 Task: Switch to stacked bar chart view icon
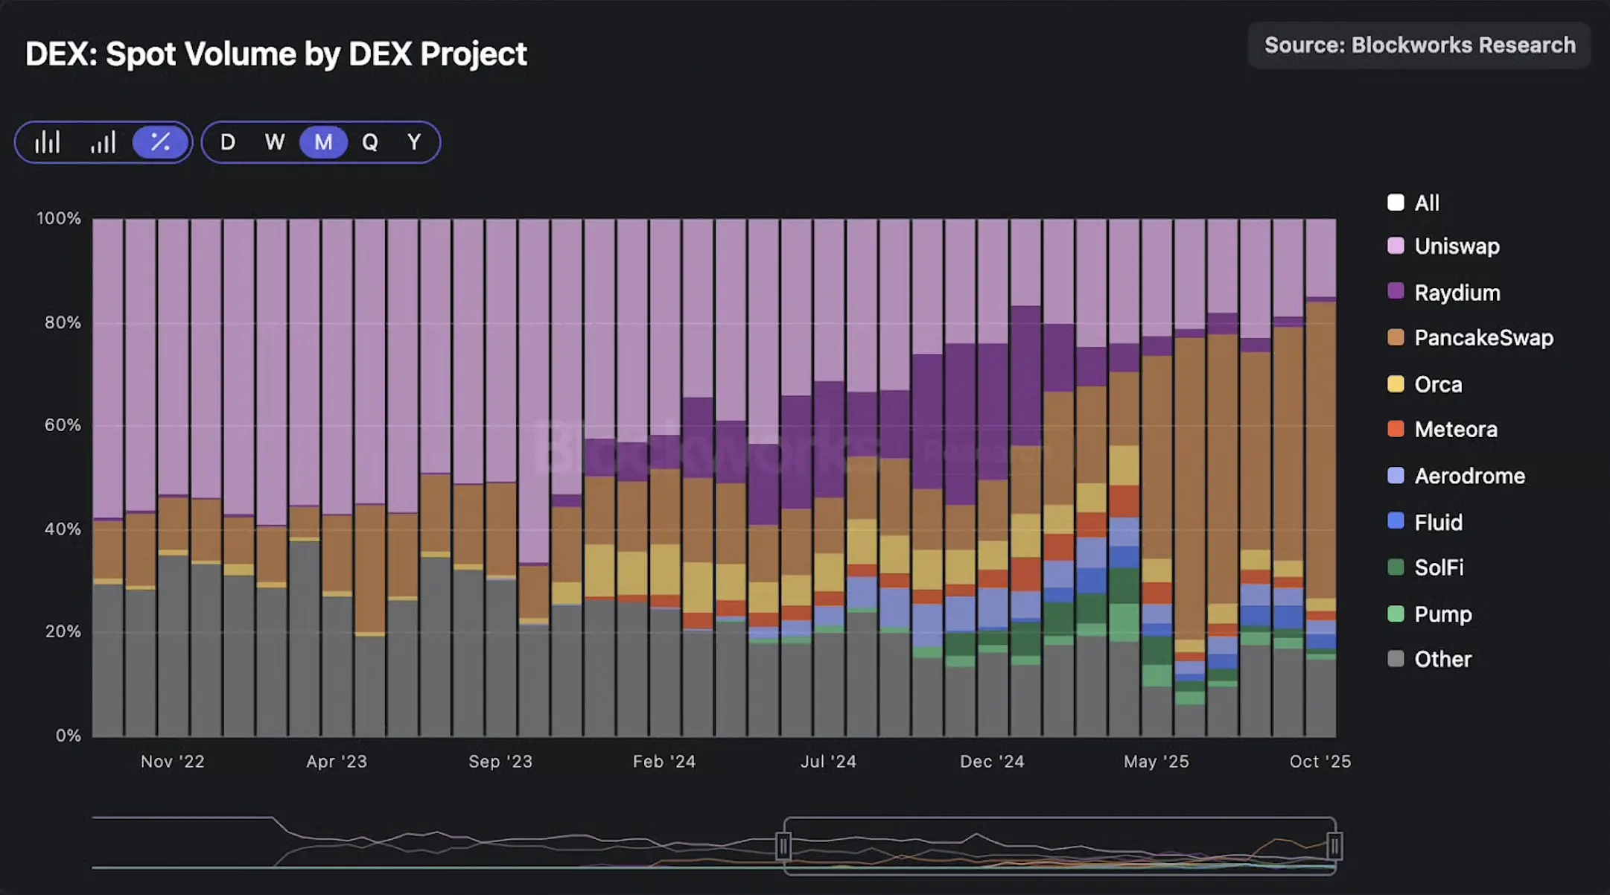click(x=48, y=142)
